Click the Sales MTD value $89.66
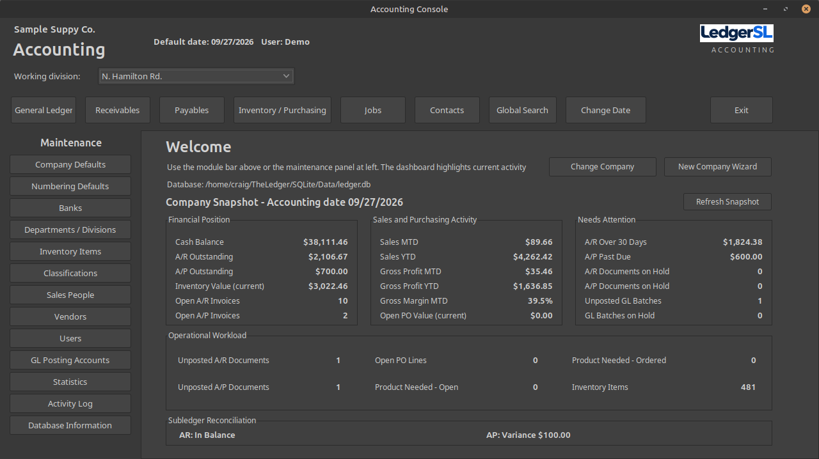 539,242
